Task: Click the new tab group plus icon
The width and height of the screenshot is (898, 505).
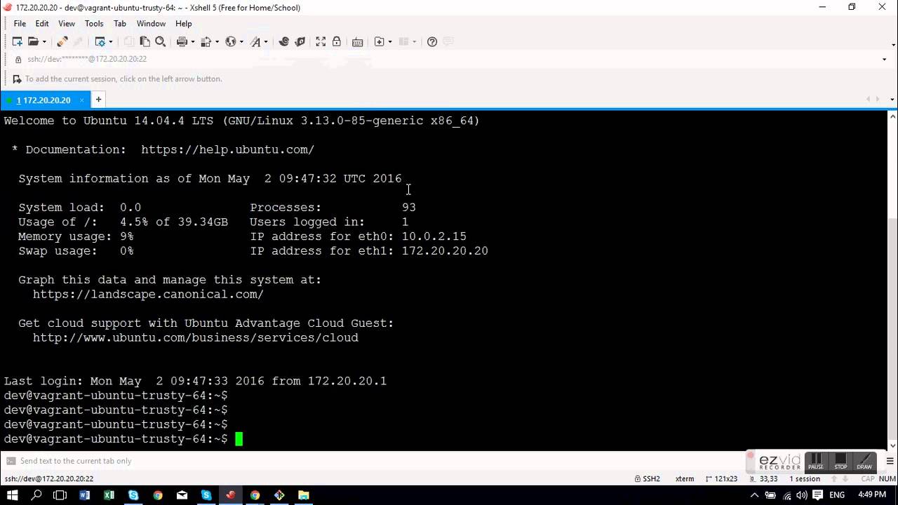Action: pyautogui.click(x=379, y=42)
